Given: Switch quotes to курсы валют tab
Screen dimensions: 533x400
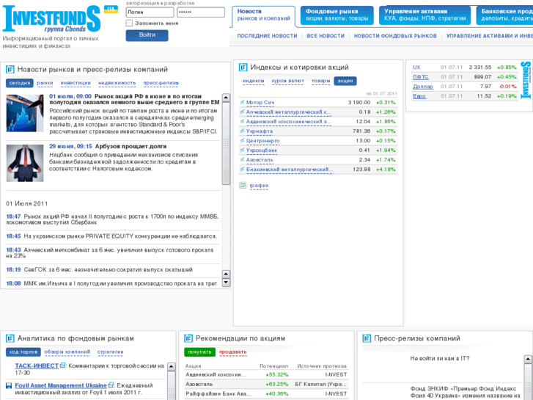Looking at the screenshot, I should tap(287, 81).
